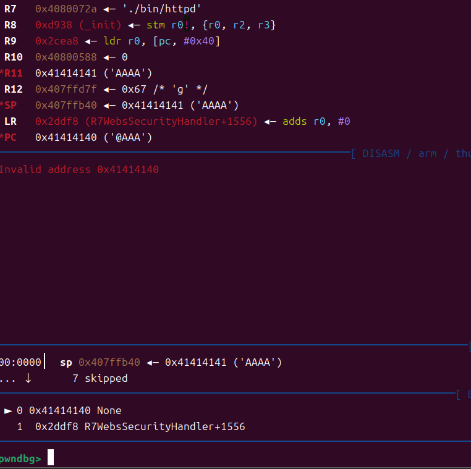Image resolution: width=471 pixels, height=469 pixels.
Task: Click the terminal cursor block after the pwndbg prompt
Action: pyautogui.click(x=51, y=458)
